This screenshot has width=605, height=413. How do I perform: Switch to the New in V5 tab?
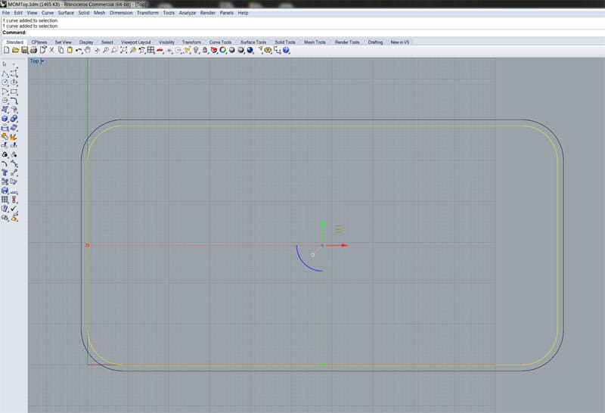[x=400, y=42]
